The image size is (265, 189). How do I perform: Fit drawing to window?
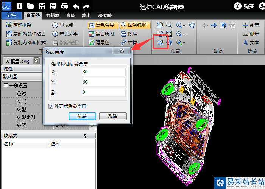point(169,34)
